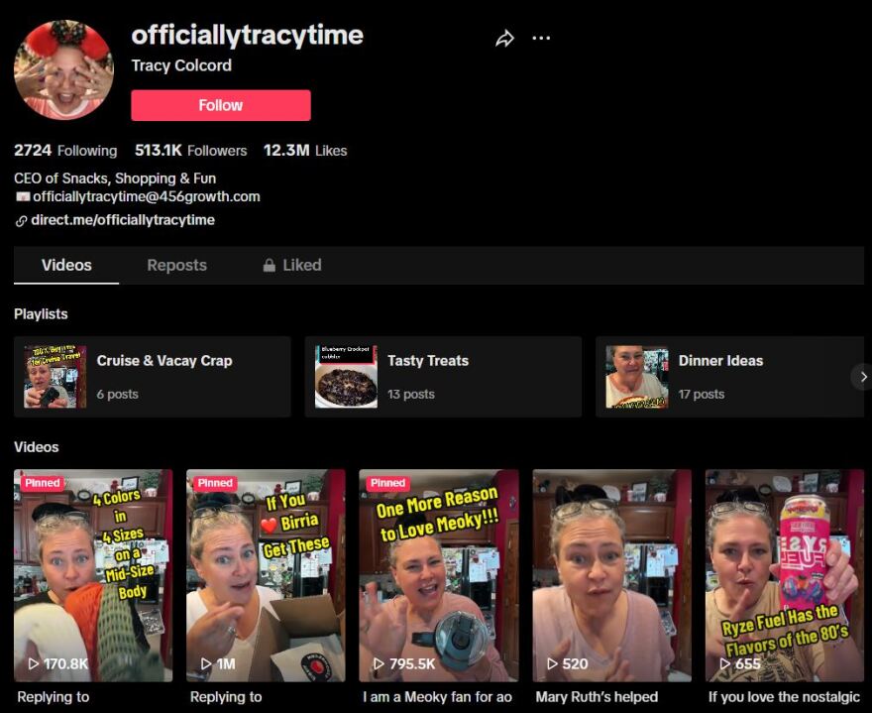
Task: Open the three-dot more options icon
Action: 541,36
